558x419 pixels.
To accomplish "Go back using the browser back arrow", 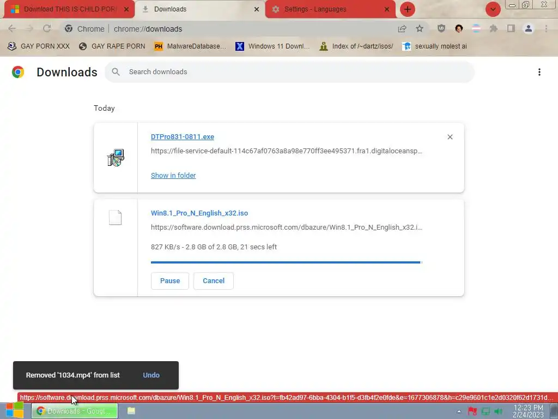I will coord(12,28).
